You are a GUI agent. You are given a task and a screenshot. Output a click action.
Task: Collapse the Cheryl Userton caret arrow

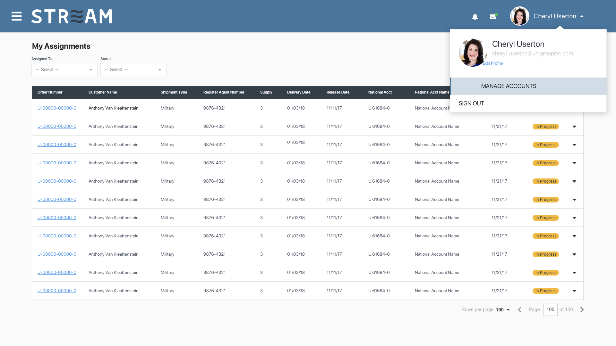pos(582,16)
